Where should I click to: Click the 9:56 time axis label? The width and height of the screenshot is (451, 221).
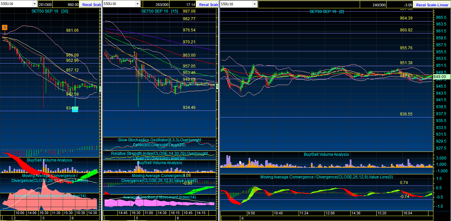[x=251, y=213]
